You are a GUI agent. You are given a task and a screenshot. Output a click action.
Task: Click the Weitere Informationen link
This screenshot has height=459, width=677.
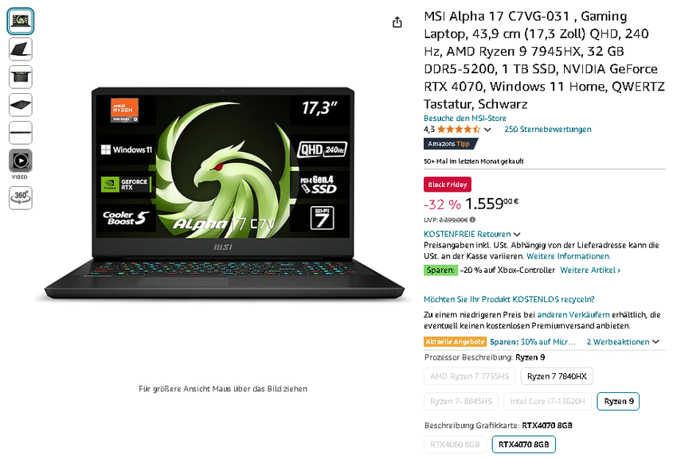tap(568, 256)
